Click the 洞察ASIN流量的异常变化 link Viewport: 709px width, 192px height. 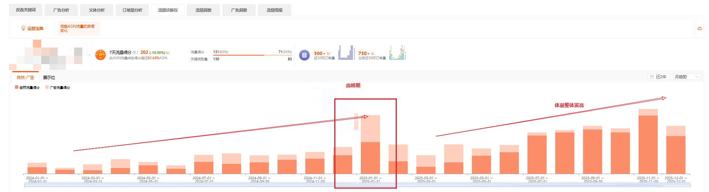click(x=77, y=28)
